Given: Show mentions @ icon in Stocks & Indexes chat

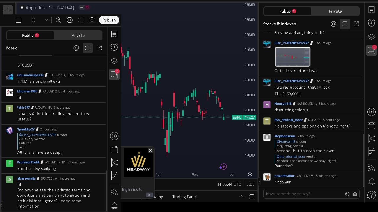Looking at the screenshot, I should [x=333, y=24].
